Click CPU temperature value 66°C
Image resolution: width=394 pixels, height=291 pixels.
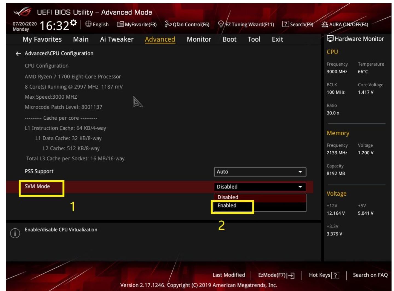point(363,72)
